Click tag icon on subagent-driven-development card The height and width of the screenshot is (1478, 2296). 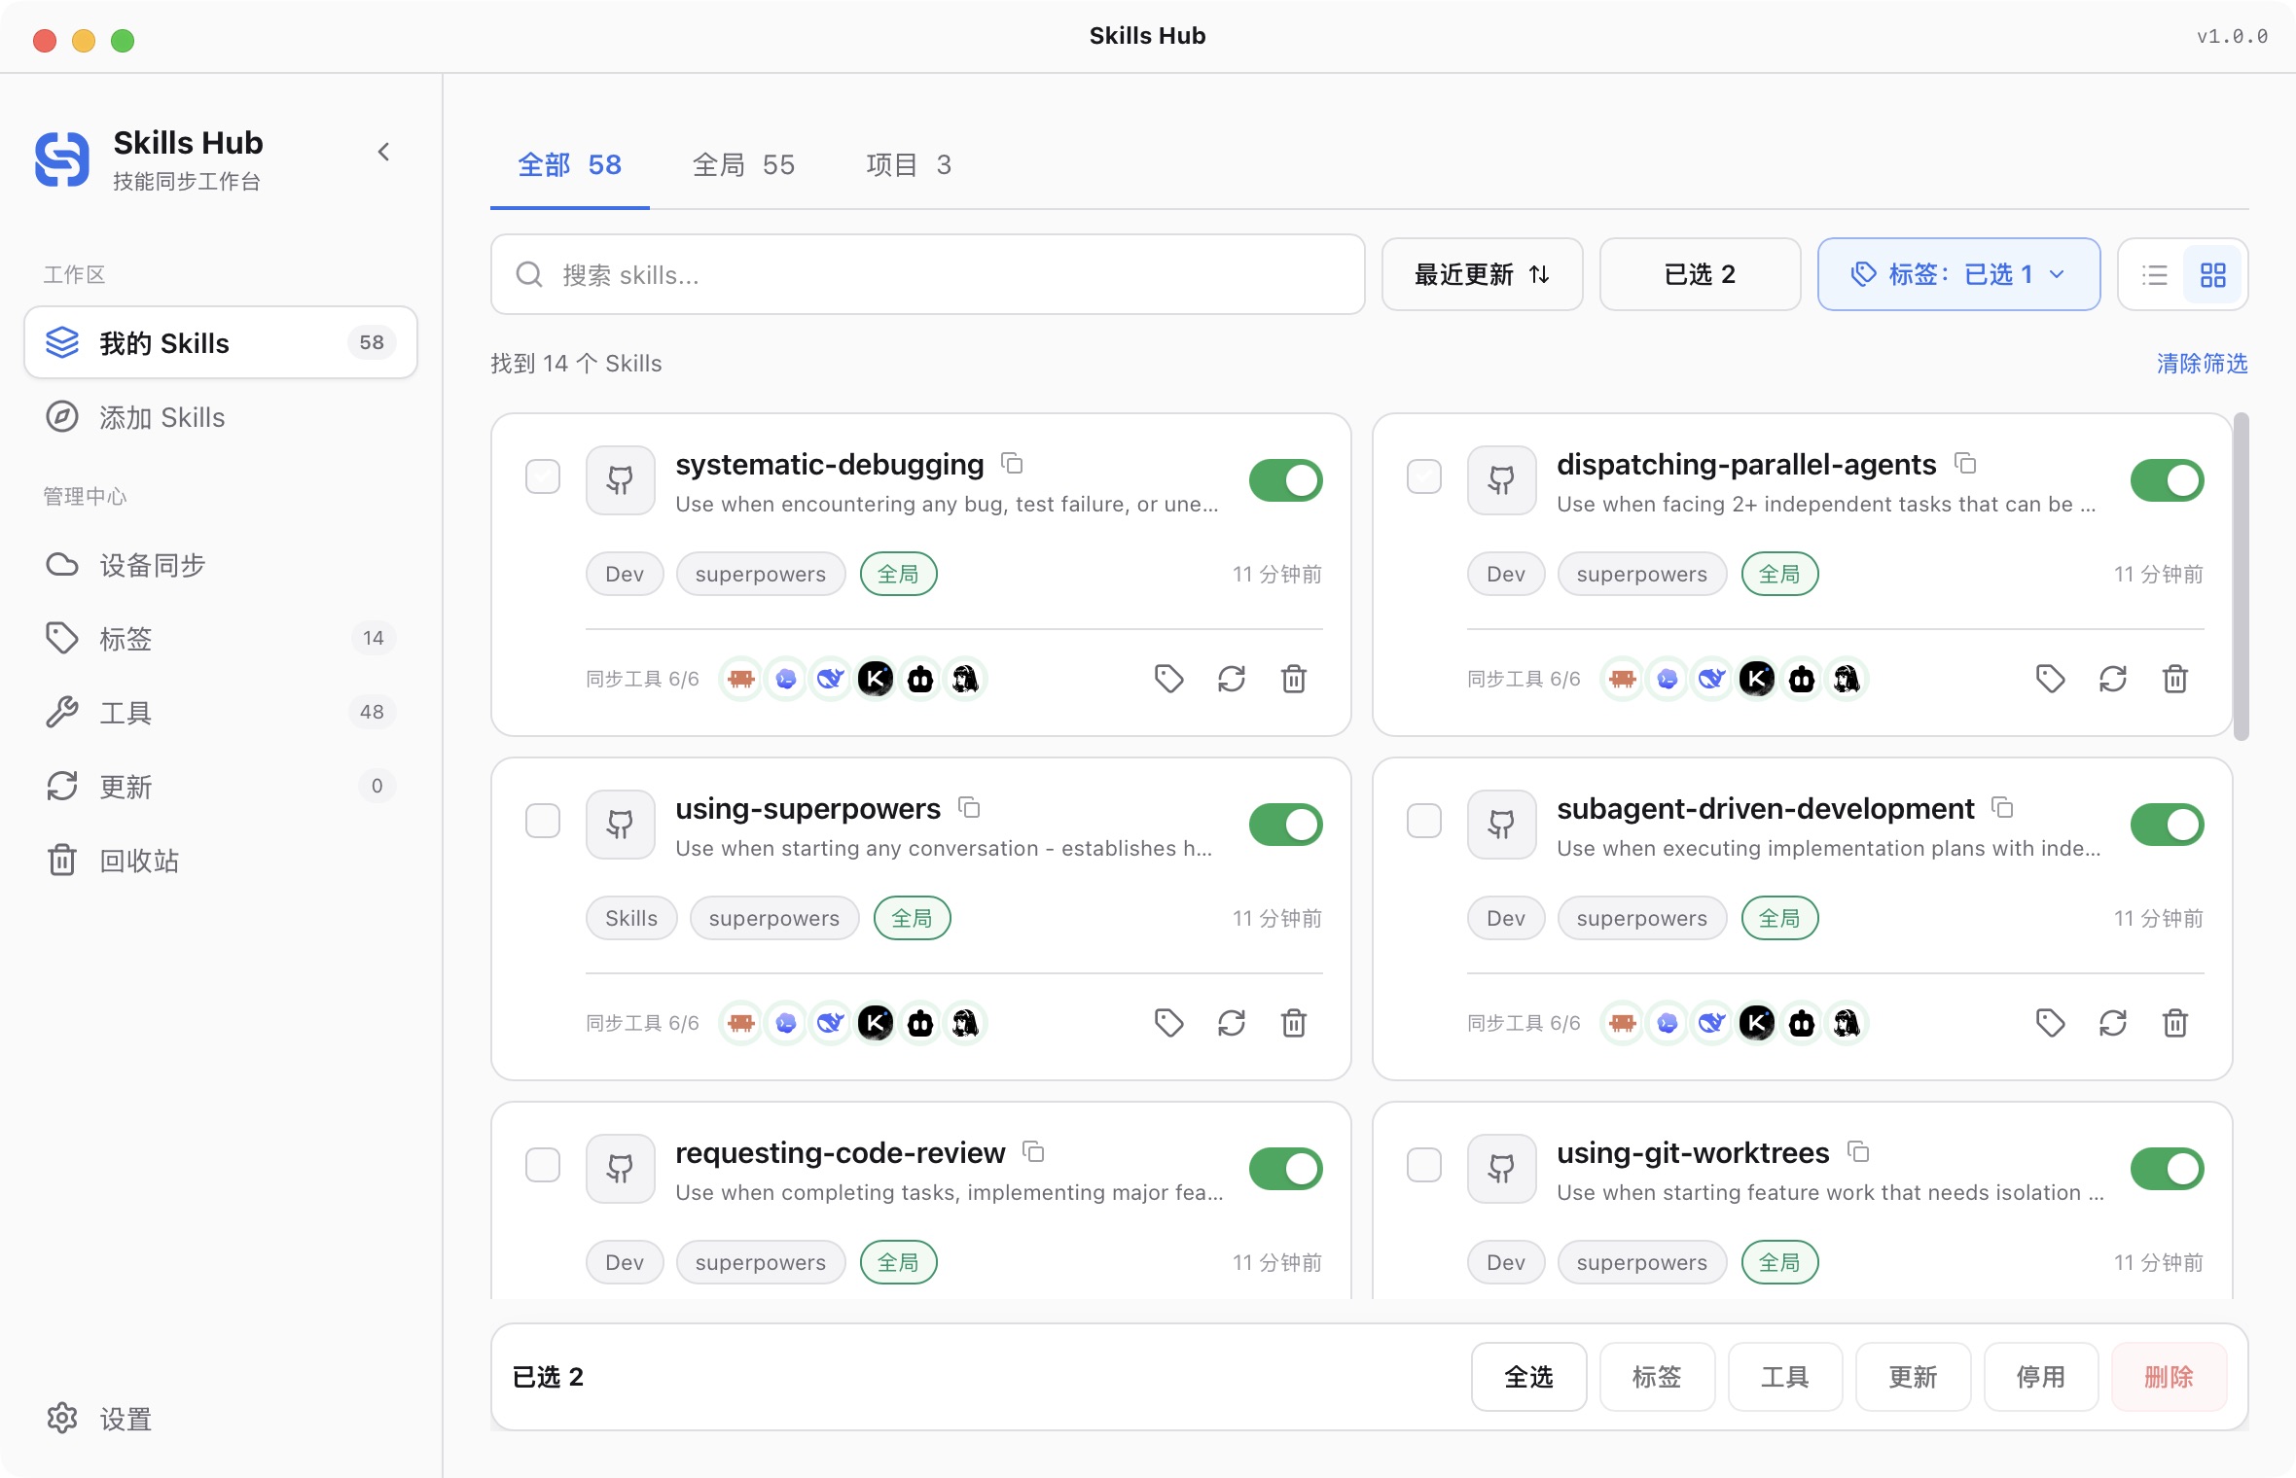pyautogui.click(x=2050, y=1022)
